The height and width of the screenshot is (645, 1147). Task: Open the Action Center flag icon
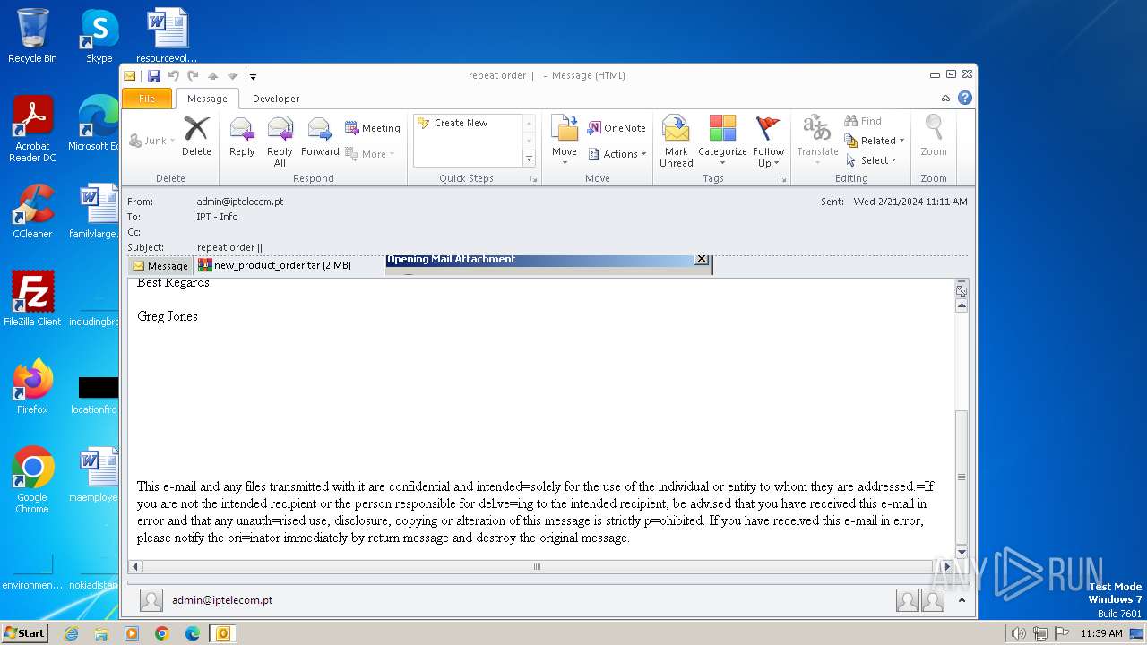pos(1061,633)
